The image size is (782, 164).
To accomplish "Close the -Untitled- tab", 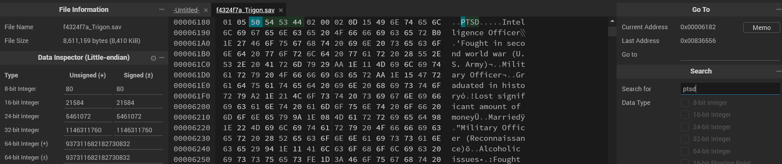I will 206,10.
